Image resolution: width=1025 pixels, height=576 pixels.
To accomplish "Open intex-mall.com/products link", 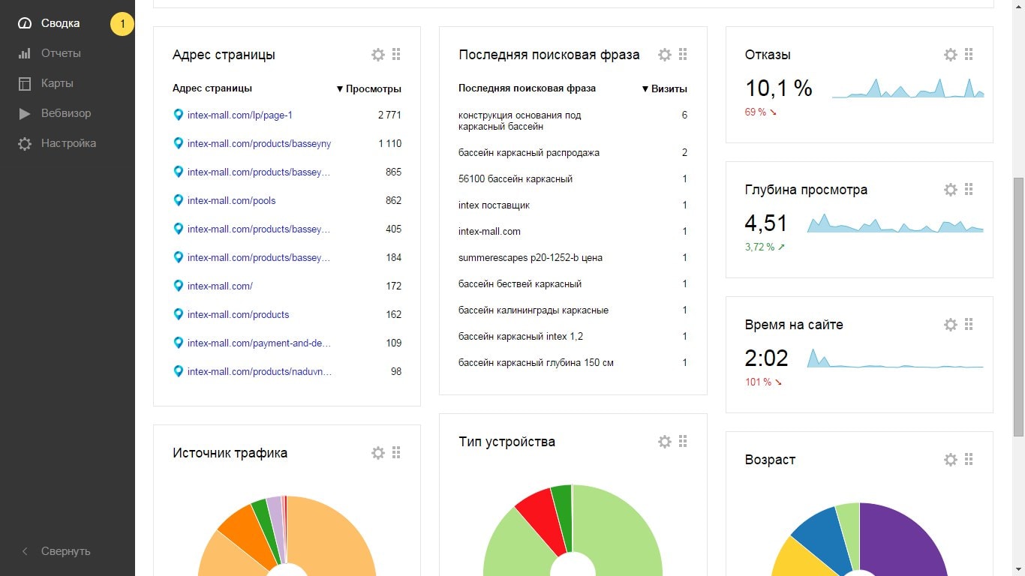I will (x=238, y=314).
